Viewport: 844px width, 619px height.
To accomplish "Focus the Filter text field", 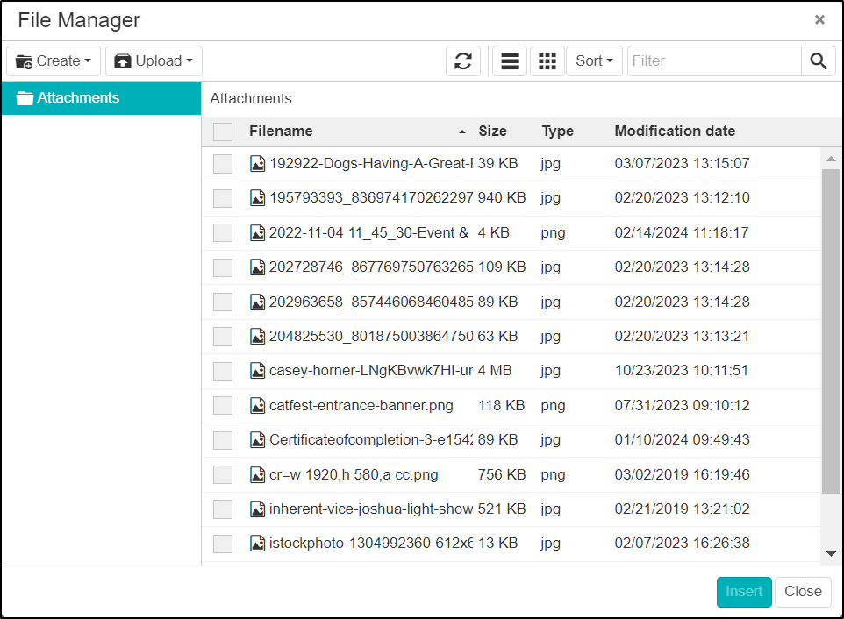I will [x=714, y=60].
